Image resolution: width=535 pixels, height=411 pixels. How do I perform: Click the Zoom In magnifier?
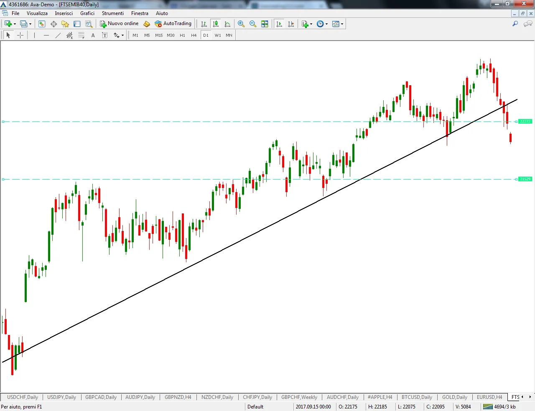(x=241, y=24)
